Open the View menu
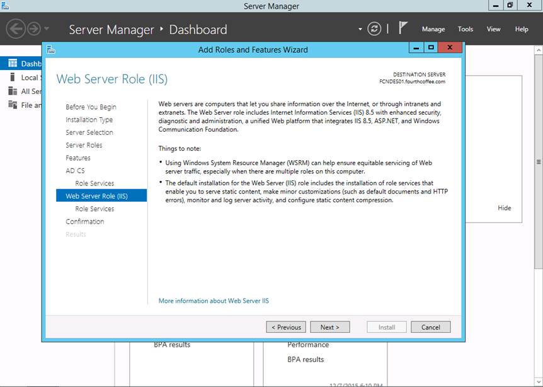Viewport: 543px width, 387px height. click(x=493, y=29)
